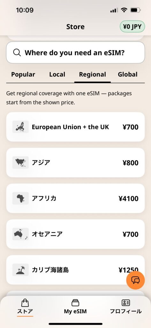The height and width of the screenshot is (328, 151).
Task: Select the オセアニア ¥700 package row
Action: [75, 234]
